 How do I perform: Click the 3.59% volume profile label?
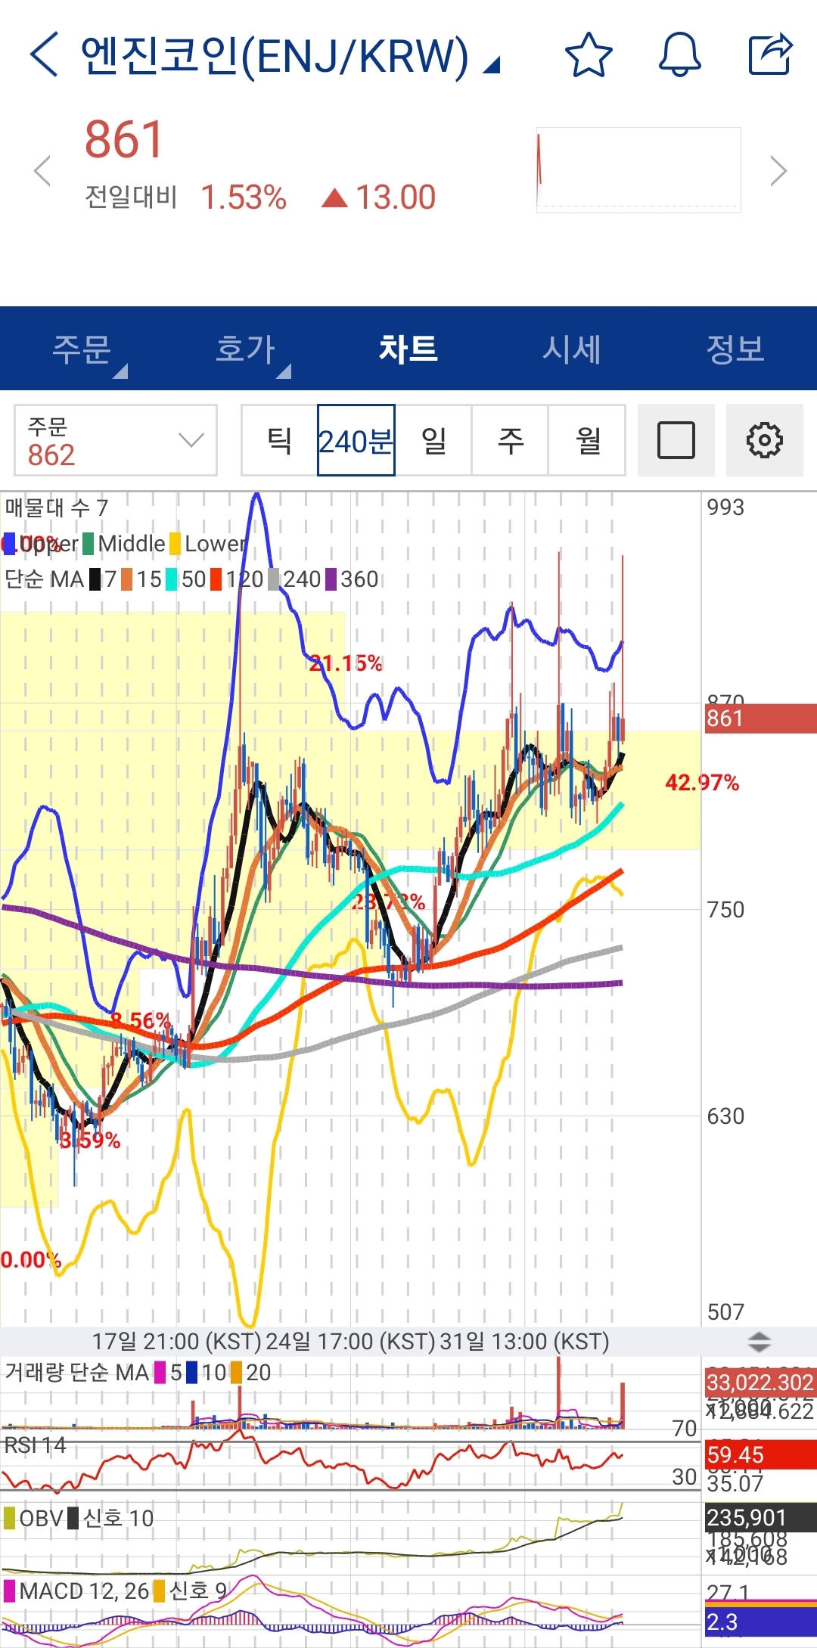(x=90, y=1141)
